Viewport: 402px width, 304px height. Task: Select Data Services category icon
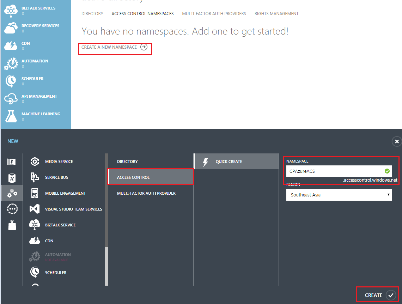click(12, 178)
